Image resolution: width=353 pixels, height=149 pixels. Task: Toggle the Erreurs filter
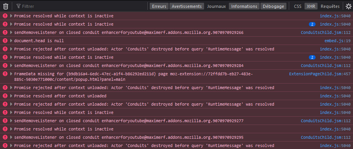tap(159, 6)
